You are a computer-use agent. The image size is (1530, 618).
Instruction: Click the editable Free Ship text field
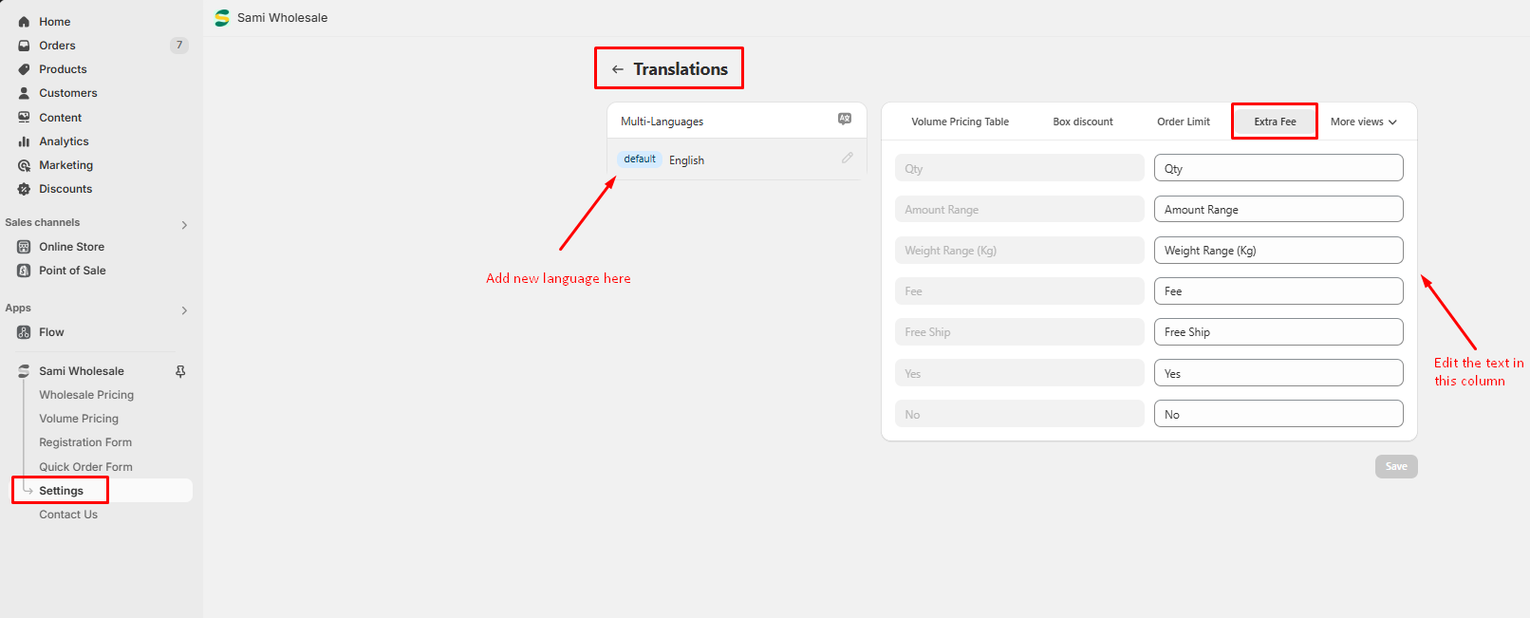pyautogui.click(x=1278, y=332)
